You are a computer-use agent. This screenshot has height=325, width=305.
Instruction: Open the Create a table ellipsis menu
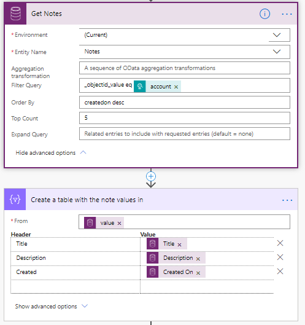point(287,200)
